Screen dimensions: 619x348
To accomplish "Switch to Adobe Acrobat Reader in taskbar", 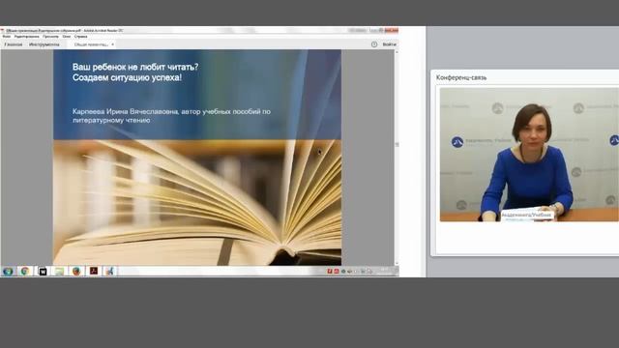I will [94, 271].
